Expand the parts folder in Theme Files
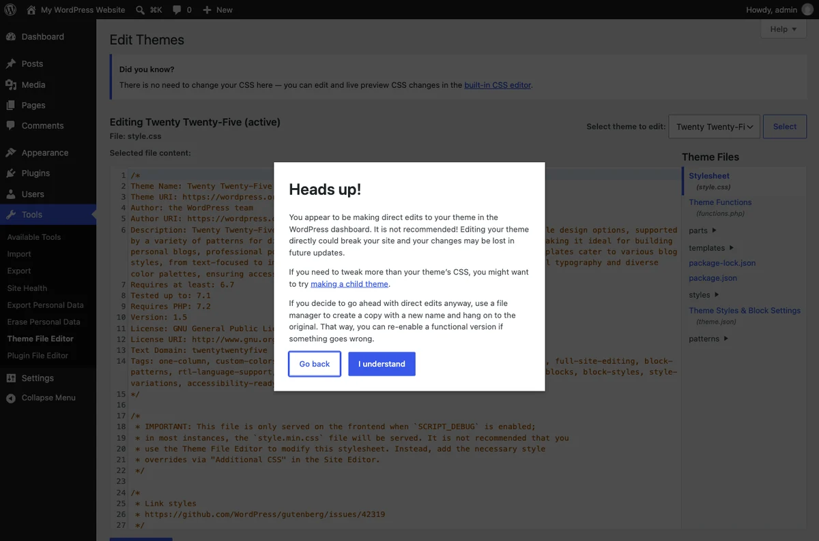The image size is (819, 541). coord(703,231)
